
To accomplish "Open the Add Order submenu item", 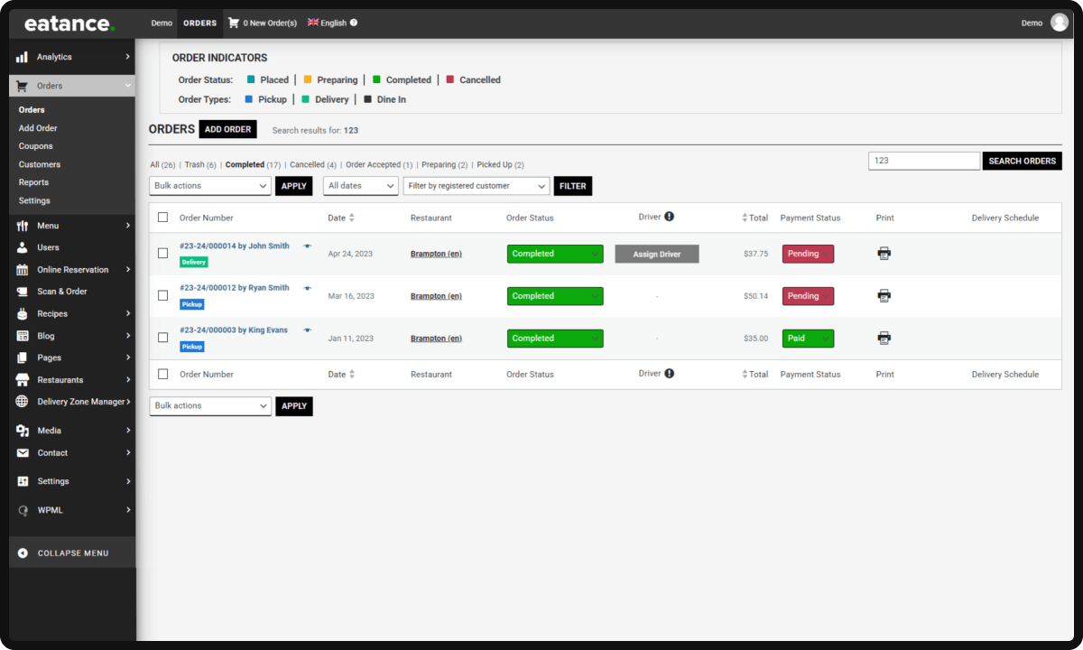I will [38, 128].
